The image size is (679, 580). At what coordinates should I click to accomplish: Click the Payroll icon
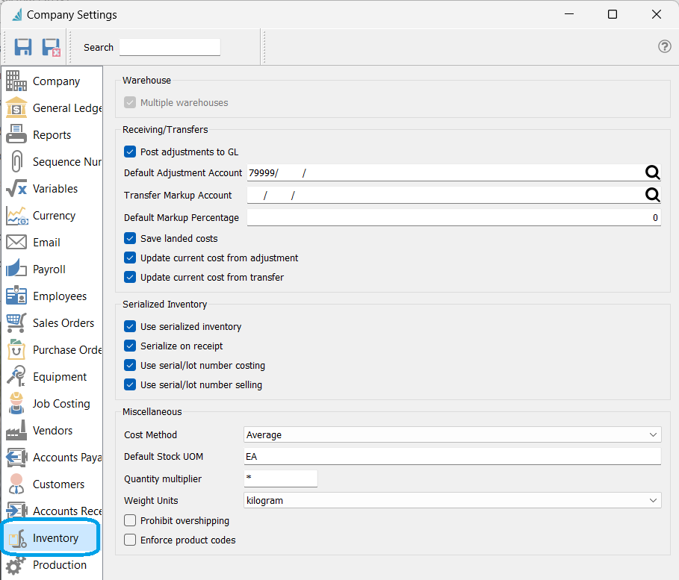point(16,269)
